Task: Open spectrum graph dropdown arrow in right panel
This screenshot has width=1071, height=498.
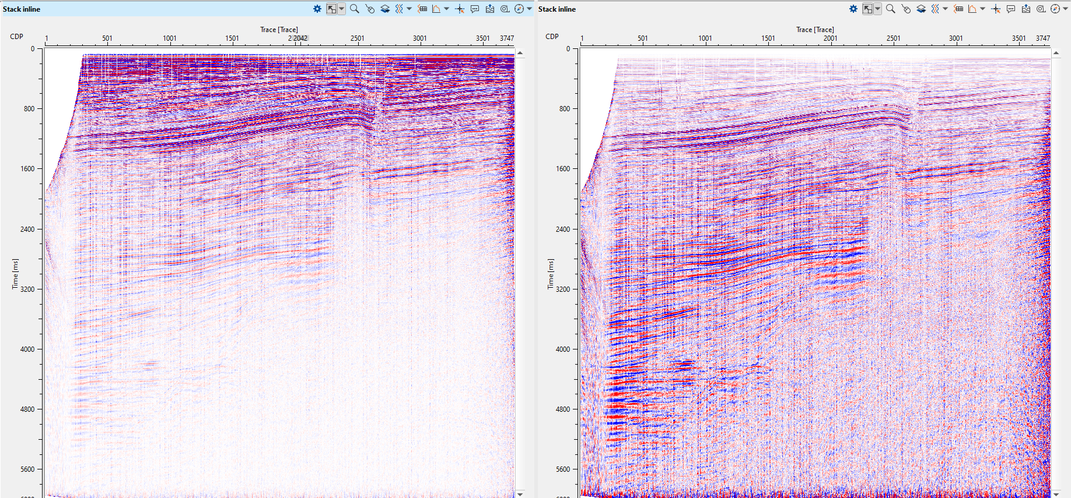Action: (983, 9)
